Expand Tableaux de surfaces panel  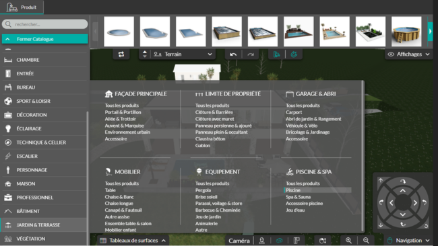click(133, 241)
